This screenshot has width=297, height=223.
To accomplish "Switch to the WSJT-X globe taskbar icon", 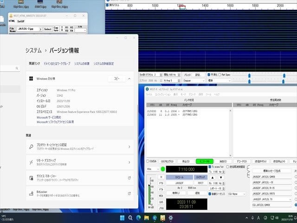I will click(155, 218).
